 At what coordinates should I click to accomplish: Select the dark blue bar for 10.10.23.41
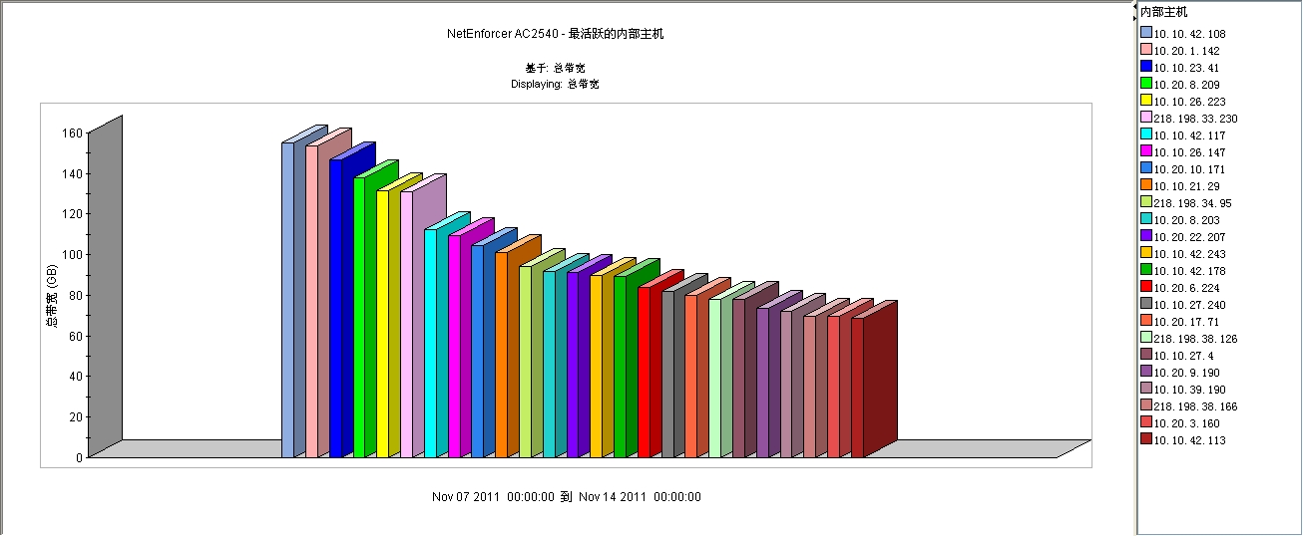[336, 307]
